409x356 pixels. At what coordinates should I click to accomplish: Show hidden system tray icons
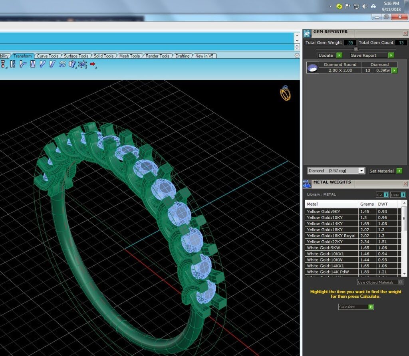[x=330, y=6]
